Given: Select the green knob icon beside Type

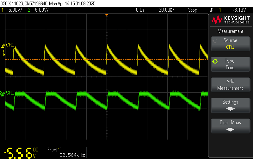Looking at the screenshot, I should tap(215, 61).
